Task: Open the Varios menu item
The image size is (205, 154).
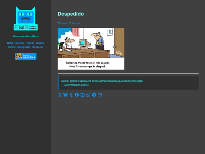Action: [x=12, y=47]
